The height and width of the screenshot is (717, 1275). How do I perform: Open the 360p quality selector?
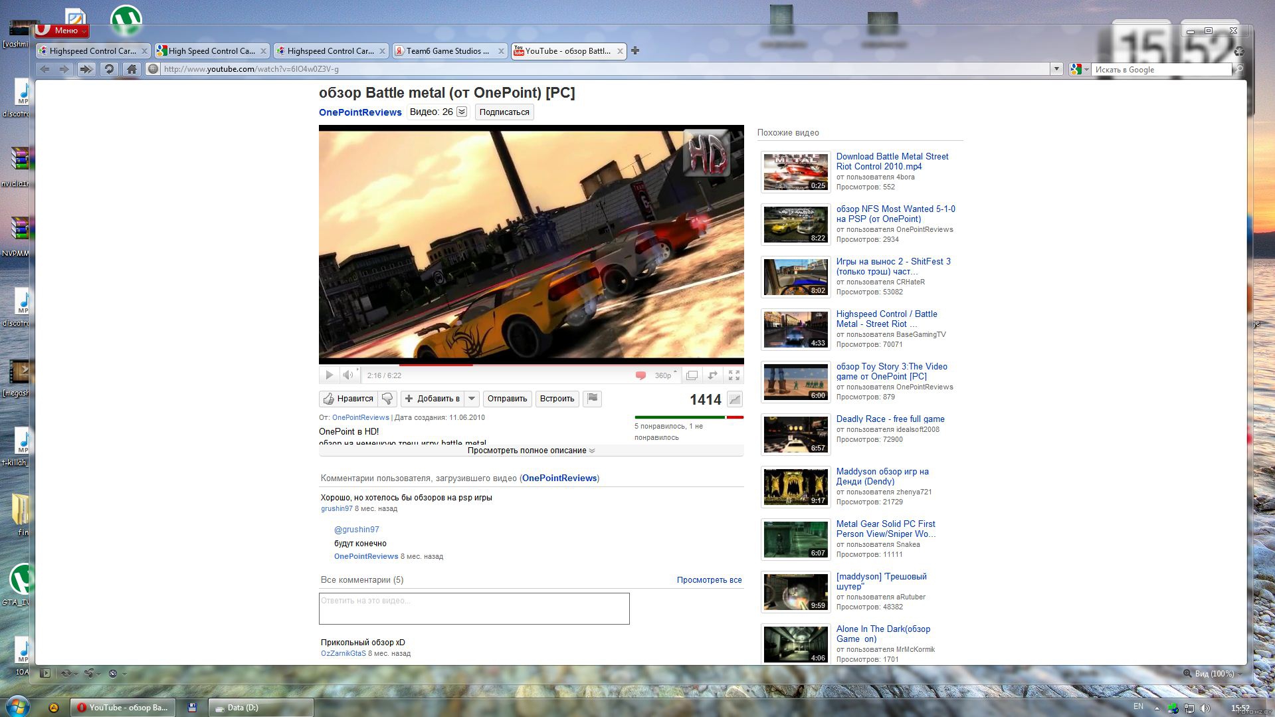[x=666, y=375]
